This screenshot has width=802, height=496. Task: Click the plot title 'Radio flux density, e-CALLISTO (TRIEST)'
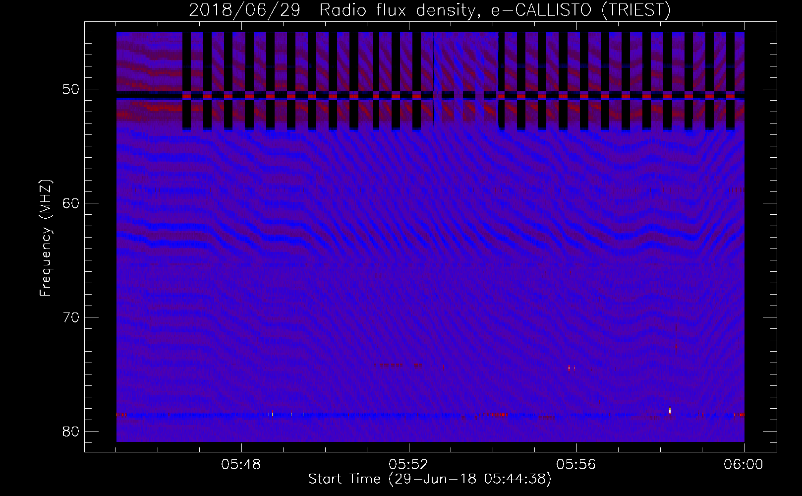[x=495, y=10]
